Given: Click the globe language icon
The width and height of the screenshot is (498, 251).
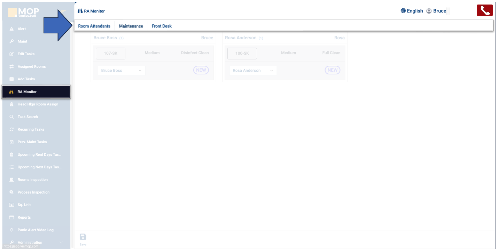Looking at the screenshot, I should [x=403, y=11].
